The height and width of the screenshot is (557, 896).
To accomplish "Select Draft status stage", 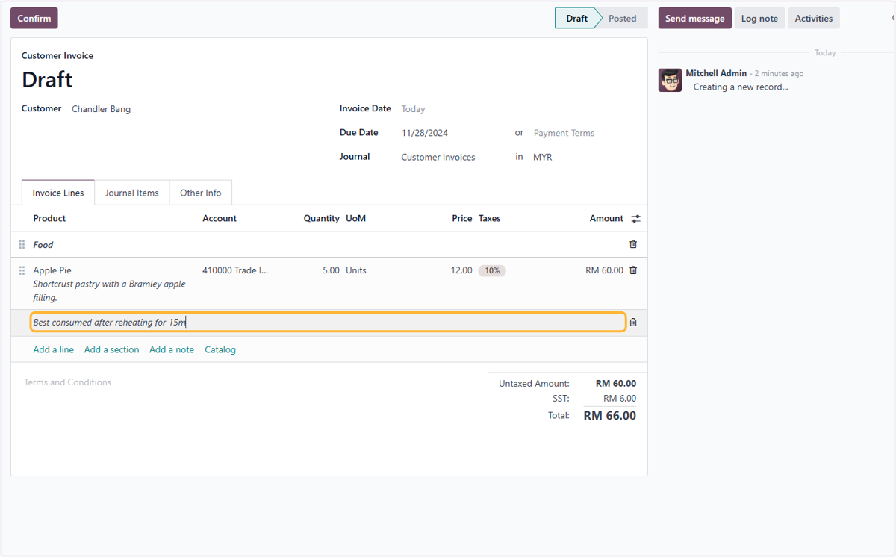I will tap(576, 18).
